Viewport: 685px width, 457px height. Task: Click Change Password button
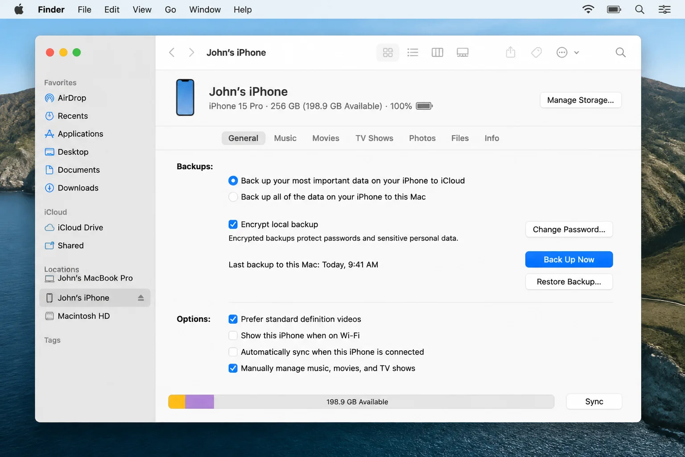[x=569, y=229]
